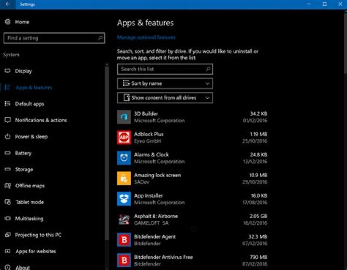Click the Adblock Plus ABP icon

click(124, 138)
